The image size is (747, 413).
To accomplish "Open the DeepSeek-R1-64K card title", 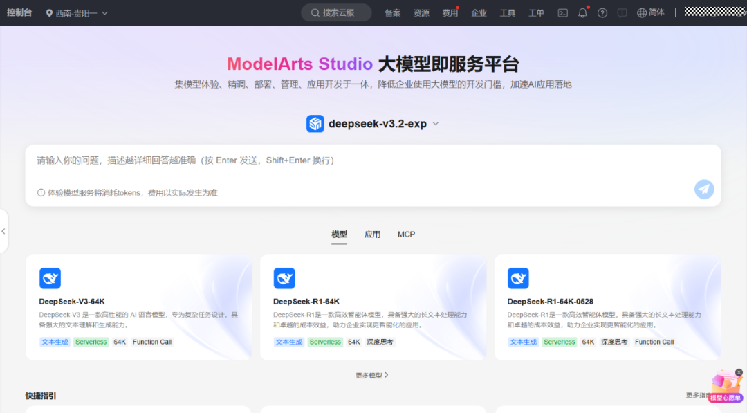I will tap(306, 302).
